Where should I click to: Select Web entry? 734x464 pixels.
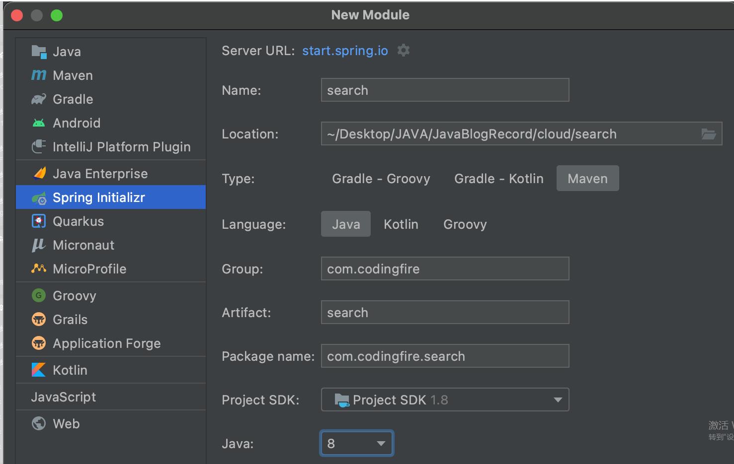[111, 423]
